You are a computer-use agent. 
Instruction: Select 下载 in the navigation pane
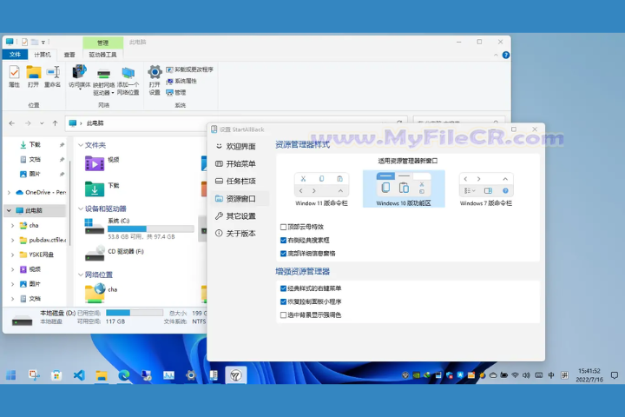point(35,144)
